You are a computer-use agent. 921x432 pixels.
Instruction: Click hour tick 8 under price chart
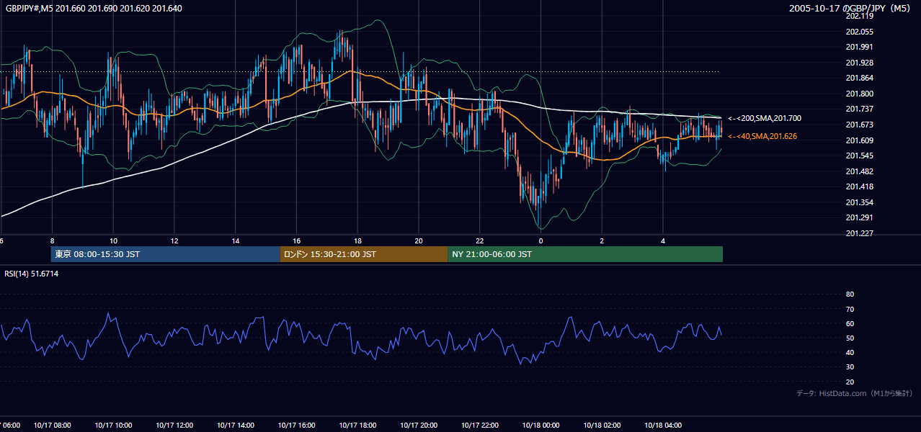(x=52, y=240)
